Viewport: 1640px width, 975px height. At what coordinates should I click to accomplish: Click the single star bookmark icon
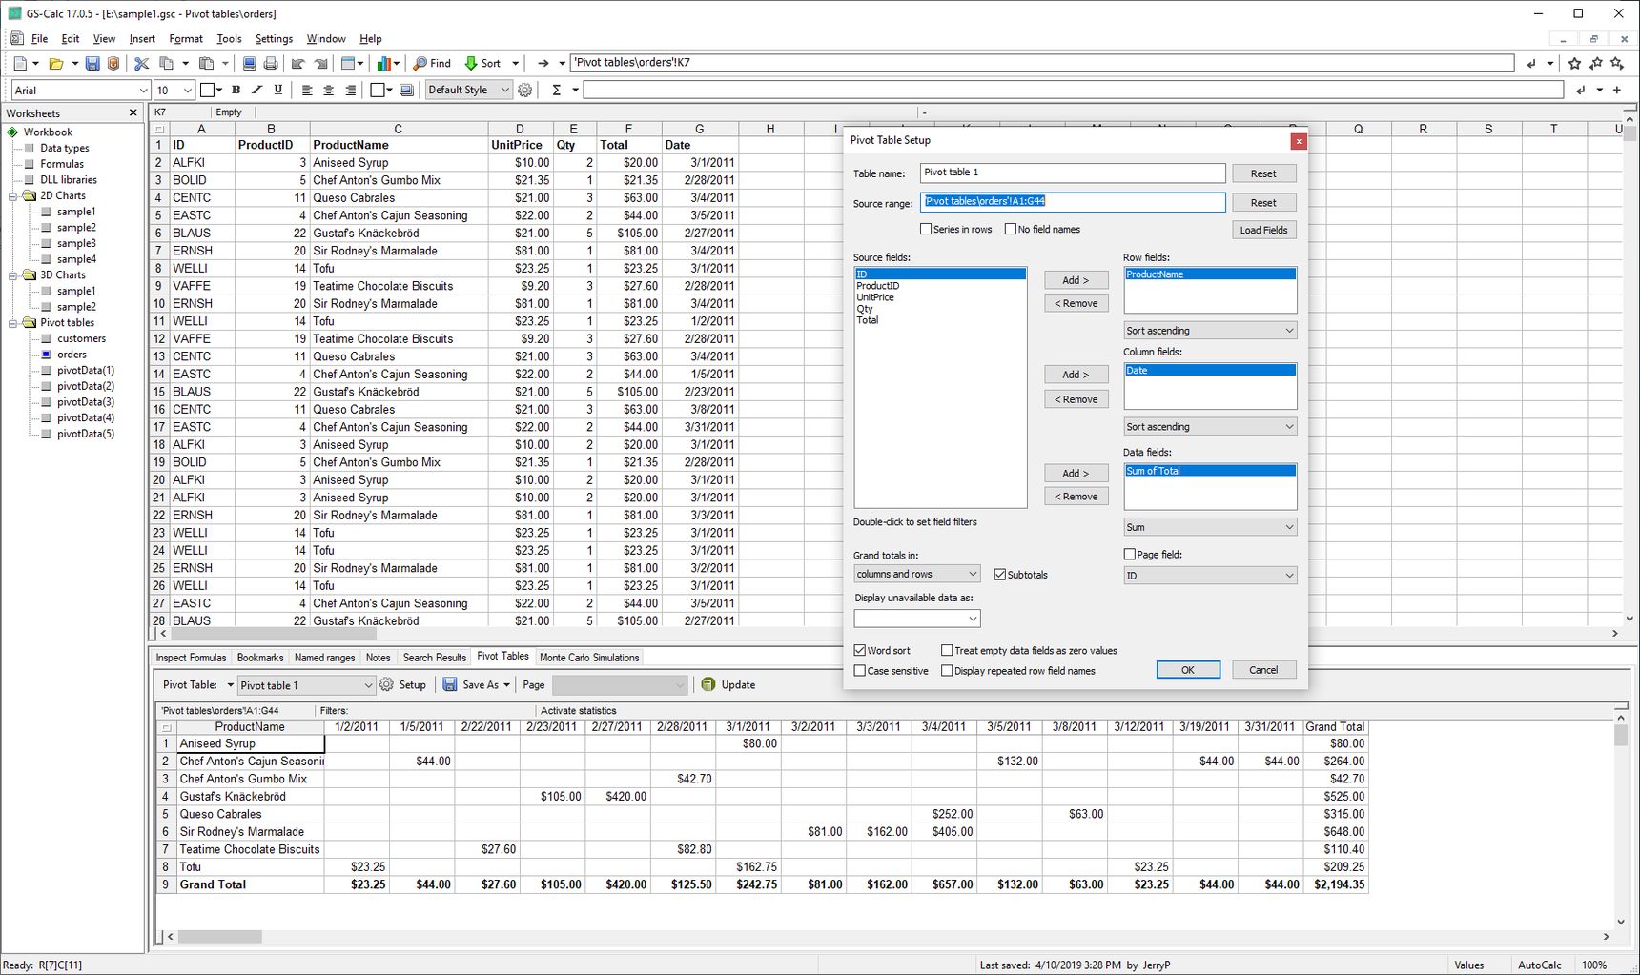[1574, 63]
